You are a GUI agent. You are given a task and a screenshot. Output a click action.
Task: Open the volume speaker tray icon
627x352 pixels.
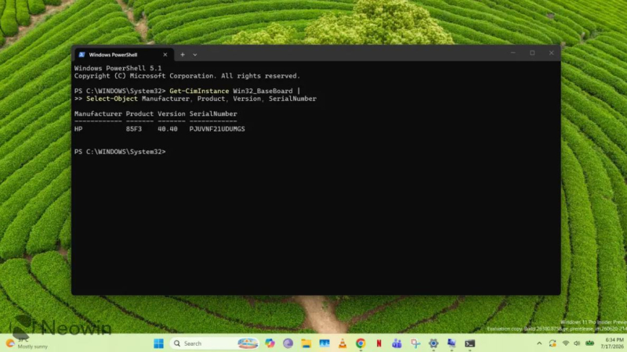(577, 343)
